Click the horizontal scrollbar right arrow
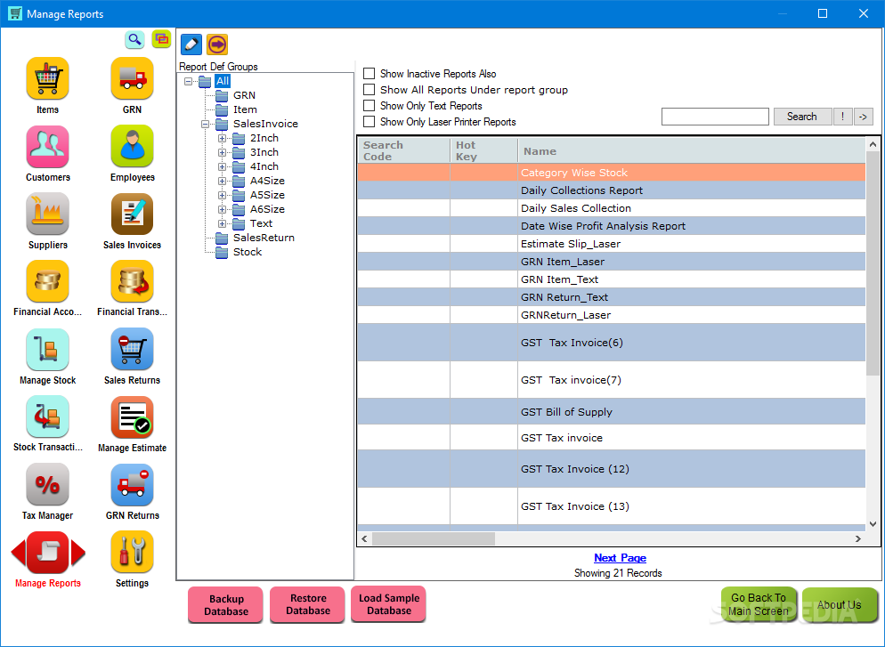 (x=858, y=538)
